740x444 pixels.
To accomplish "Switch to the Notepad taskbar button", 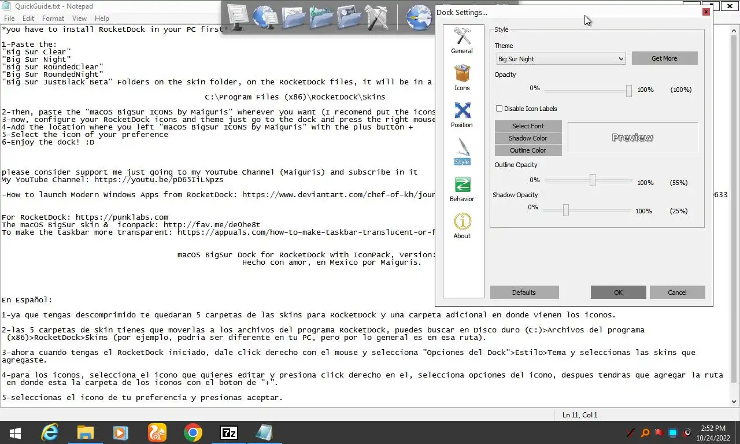I will click(x=265, y=432).
